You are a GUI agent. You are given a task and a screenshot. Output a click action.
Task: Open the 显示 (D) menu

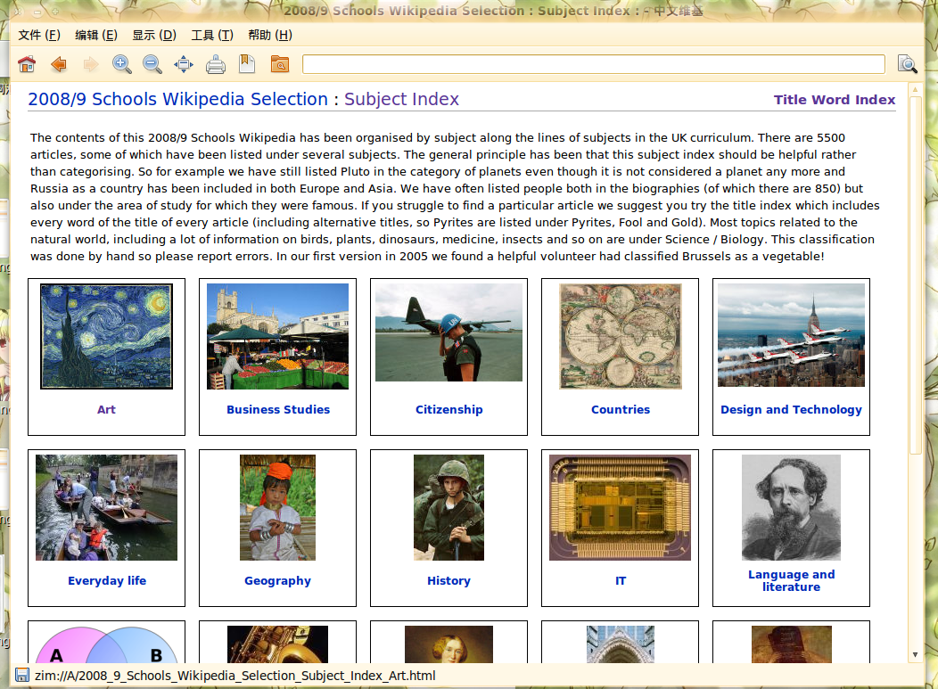pos(154,36)
